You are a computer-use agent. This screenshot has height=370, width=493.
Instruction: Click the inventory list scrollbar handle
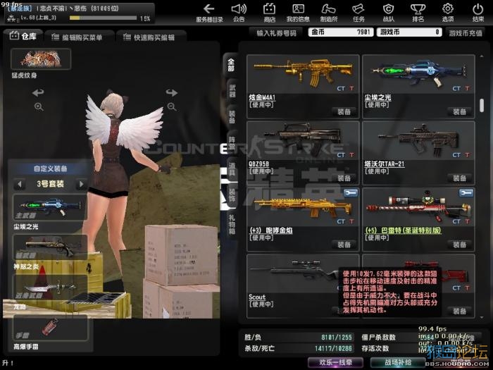[x=482, y=105]
